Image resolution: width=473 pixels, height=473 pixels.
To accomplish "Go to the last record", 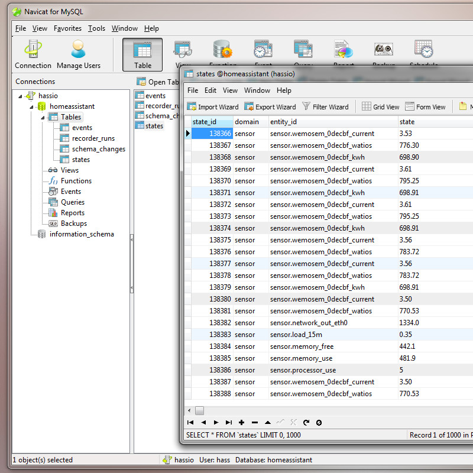I will pyautogui.click(x=229, y=422).
